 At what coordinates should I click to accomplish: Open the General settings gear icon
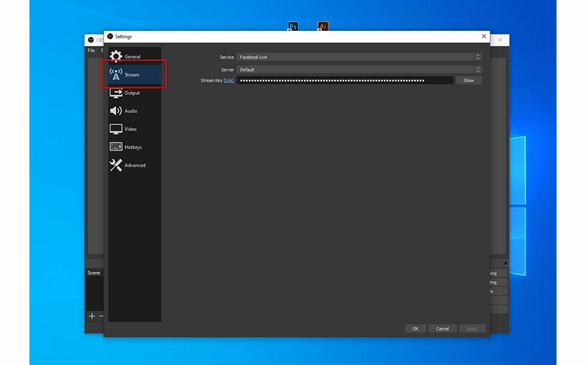click(x=116, y=57)
